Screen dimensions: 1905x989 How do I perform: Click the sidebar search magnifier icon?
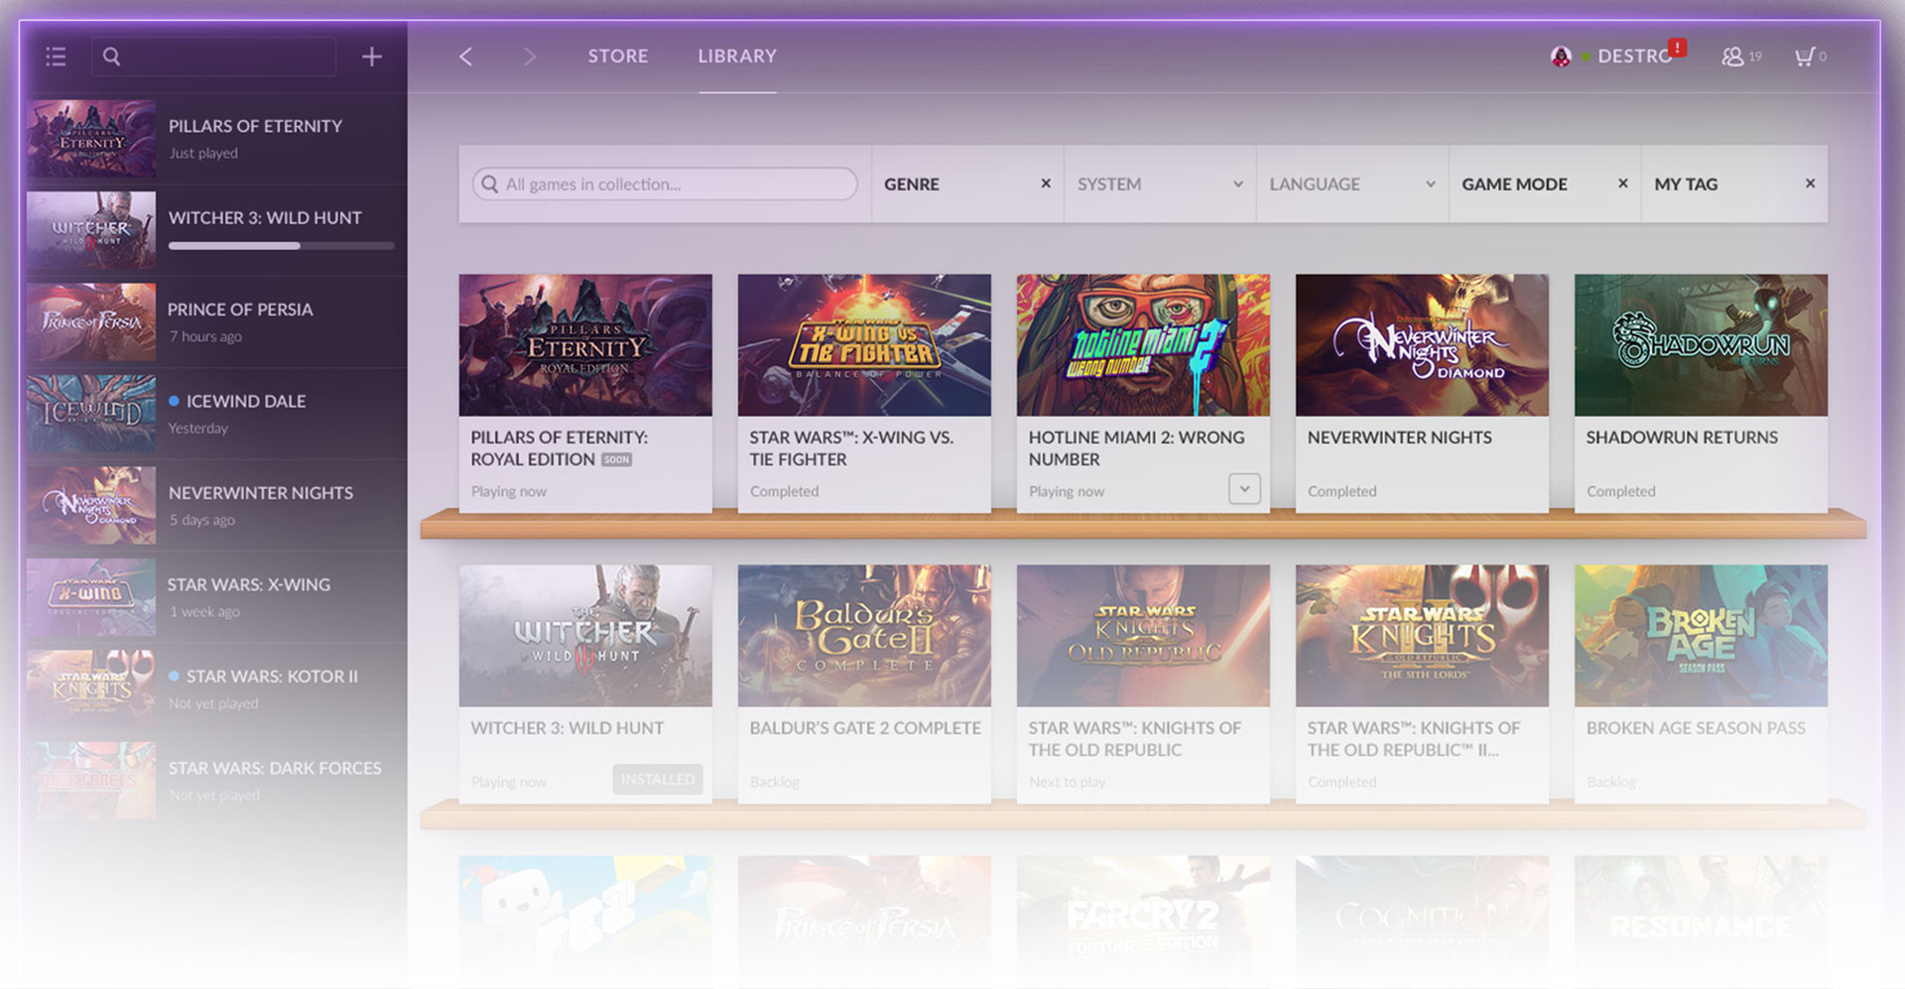click(112, 57)
